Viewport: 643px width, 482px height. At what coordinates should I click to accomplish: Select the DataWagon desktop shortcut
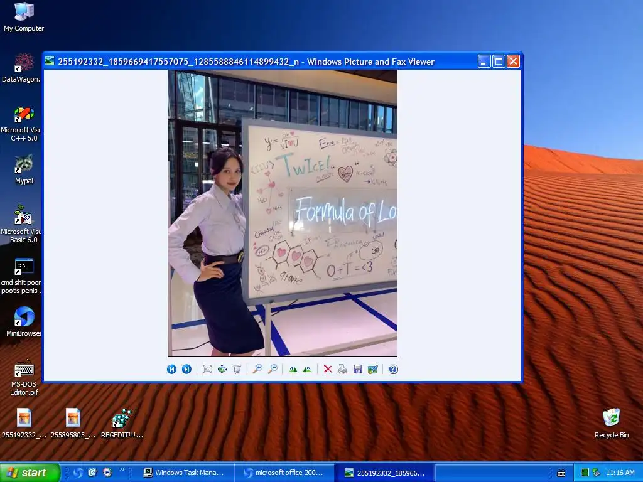point(21,68)
